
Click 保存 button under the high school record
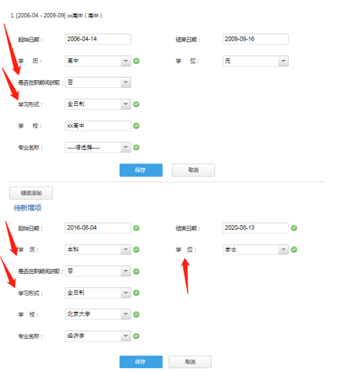point(141,170)
